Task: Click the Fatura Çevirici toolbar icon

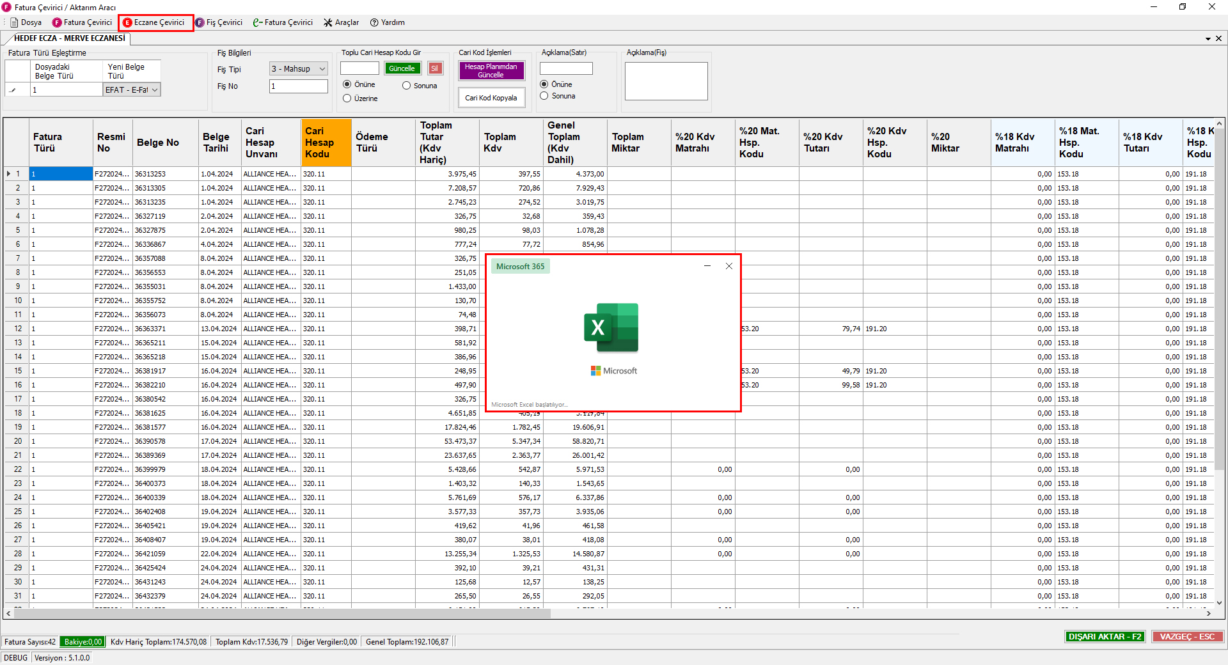Action: [58, 22]
